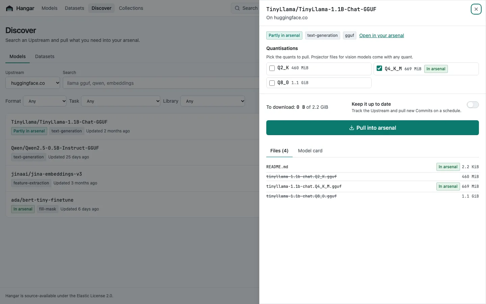486x304 pixels.
Task: Click the fill-mask tag on ada/bert-tiny-finetune
Action: (x=48, y=209)
